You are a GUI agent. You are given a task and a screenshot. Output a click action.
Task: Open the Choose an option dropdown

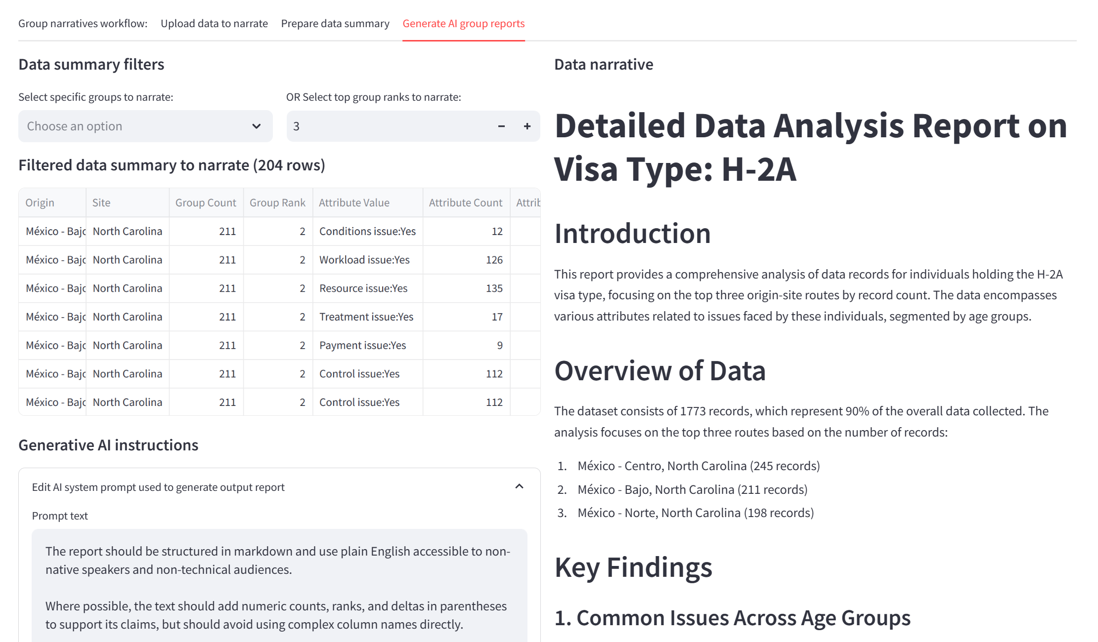pyautogui.click(x=145, y=125)
